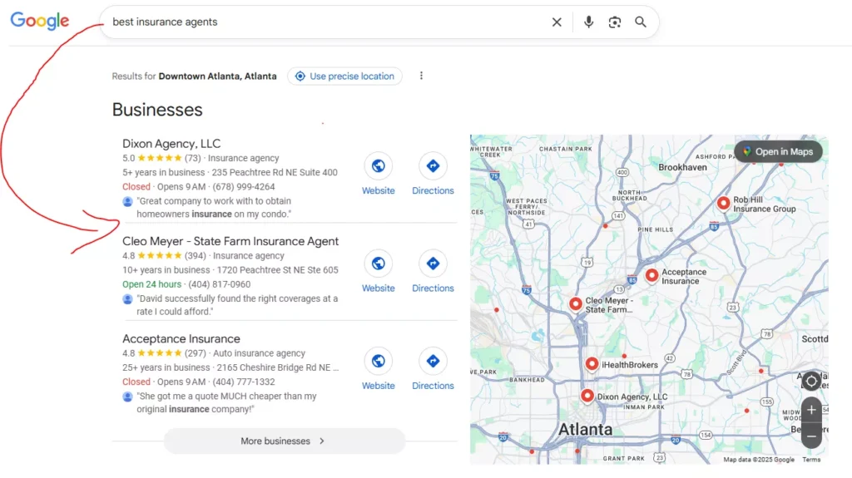Select iHealthBrokers map pin
The image size is (852, 478).
pos(592,363)
